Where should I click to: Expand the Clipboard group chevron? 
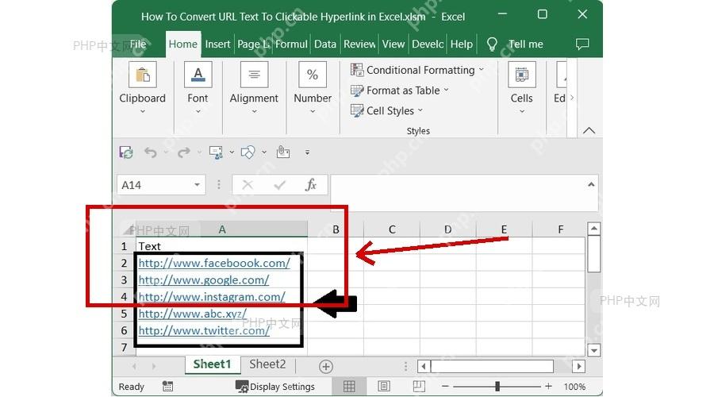tap(143, 111)
